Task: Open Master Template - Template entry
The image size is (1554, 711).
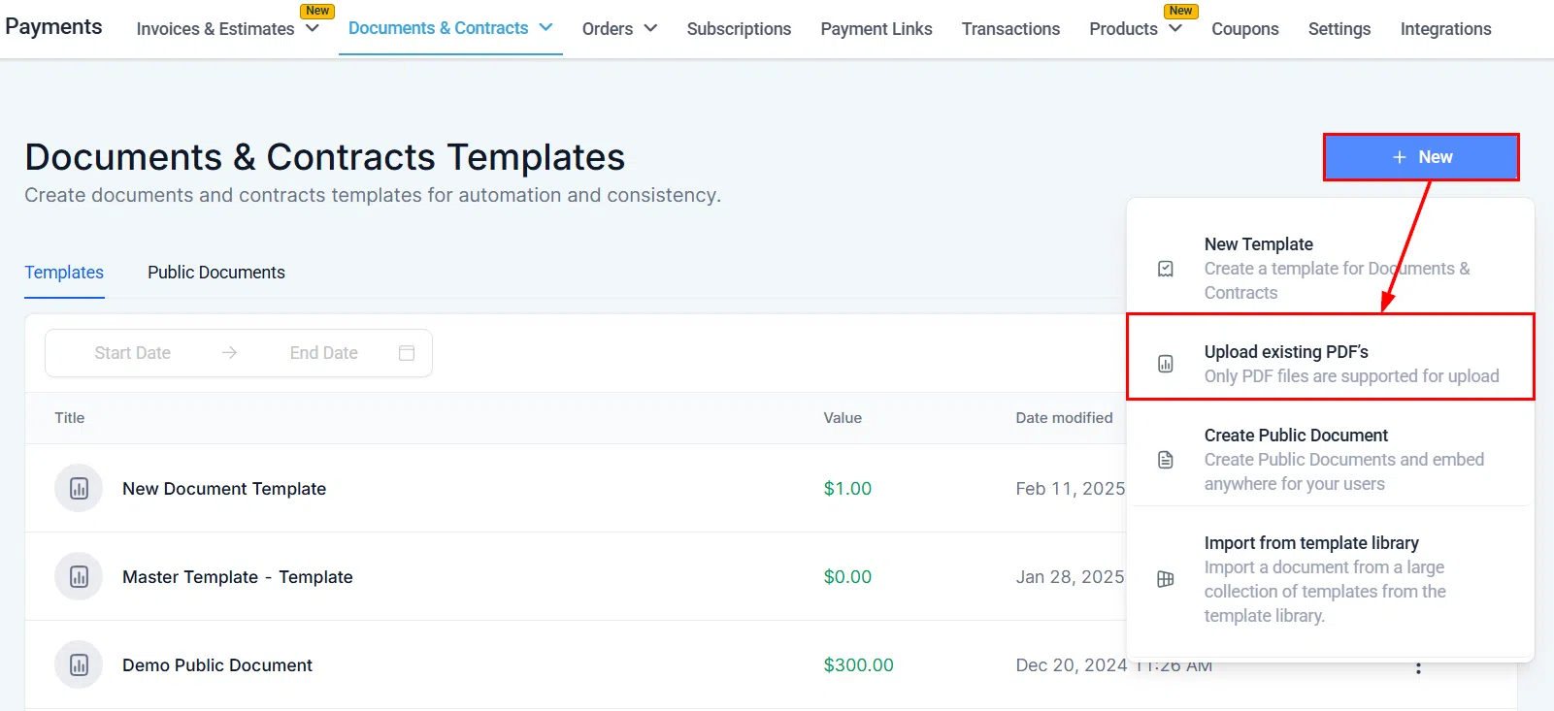Action: 238,576
